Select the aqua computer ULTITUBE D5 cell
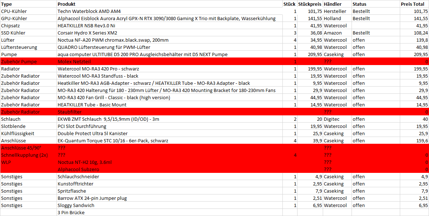Viewport: 429px width, 216px height. tap(170, 54)
